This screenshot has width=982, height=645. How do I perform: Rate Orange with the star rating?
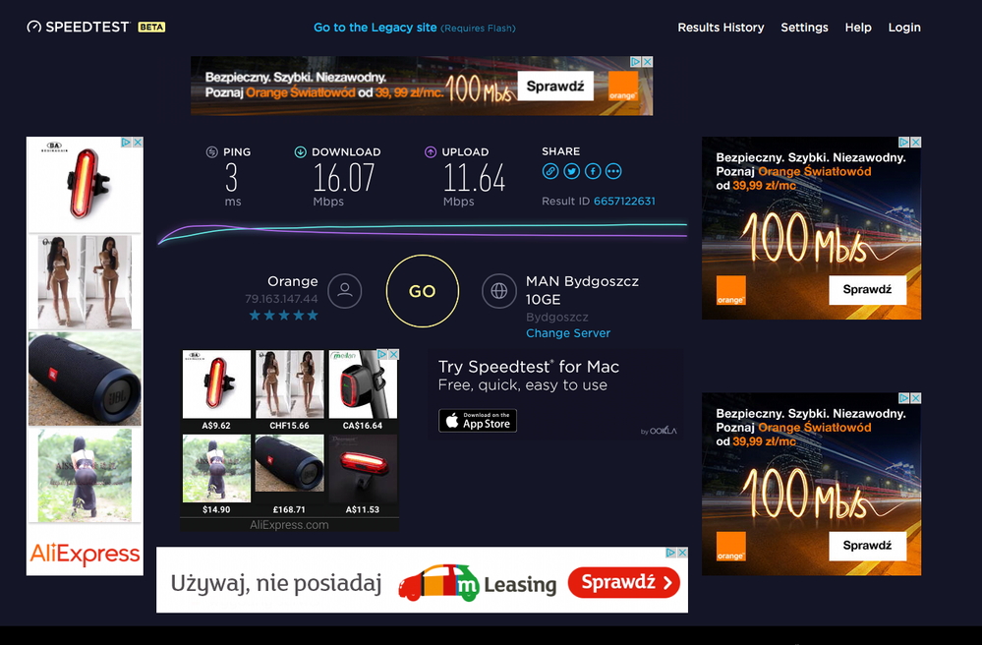284,315
